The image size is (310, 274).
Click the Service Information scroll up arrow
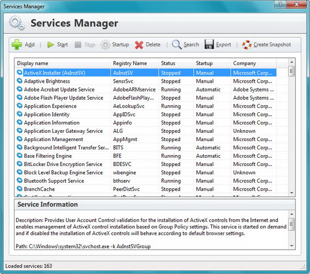[291, 214]
